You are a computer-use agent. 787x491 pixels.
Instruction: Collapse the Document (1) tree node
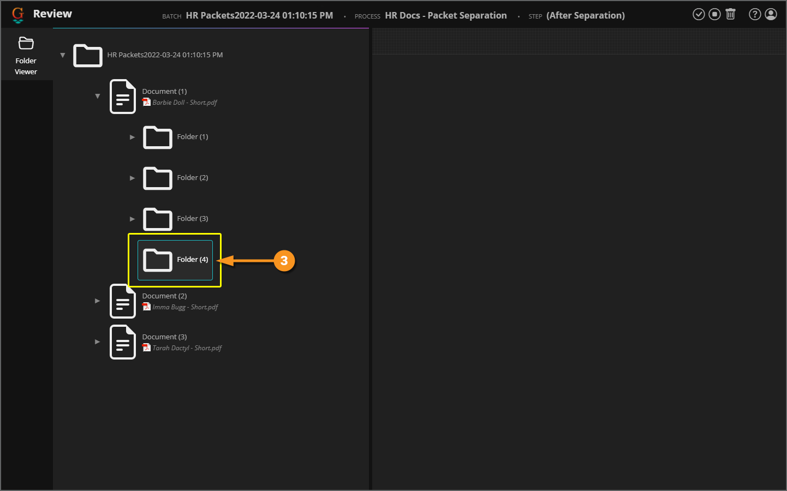[x=98, y=96]
